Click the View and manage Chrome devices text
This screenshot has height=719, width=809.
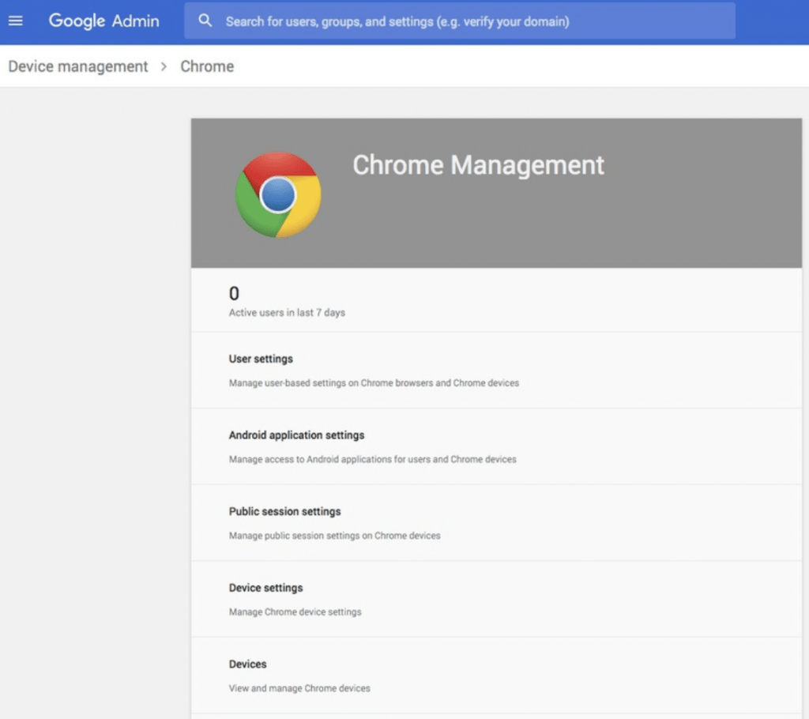coord(300,688)
